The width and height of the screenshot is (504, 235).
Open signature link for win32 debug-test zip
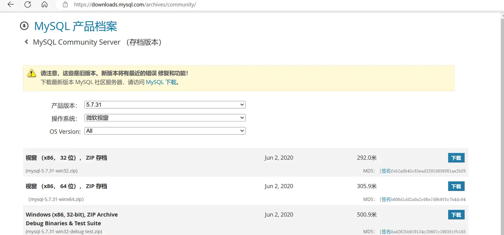tap(386, 231)
